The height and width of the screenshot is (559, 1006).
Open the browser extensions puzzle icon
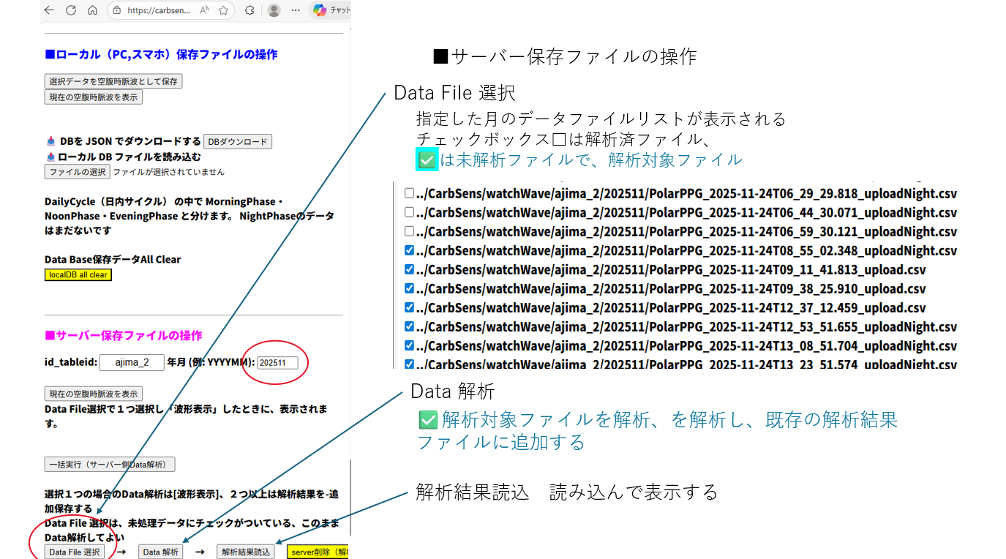[x=249, y=10]
